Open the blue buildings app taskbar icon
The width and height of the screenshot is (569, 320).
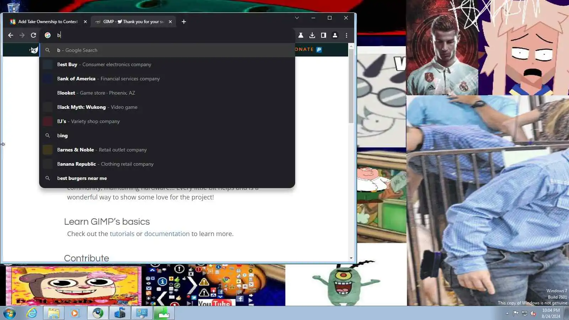tap(120, 313)
